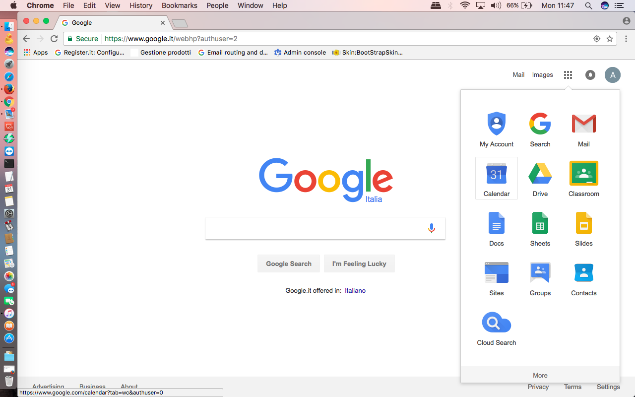Open Wi-Fi status menu
635x397 pixels.
pyautogui.click(x=465, y=5)
